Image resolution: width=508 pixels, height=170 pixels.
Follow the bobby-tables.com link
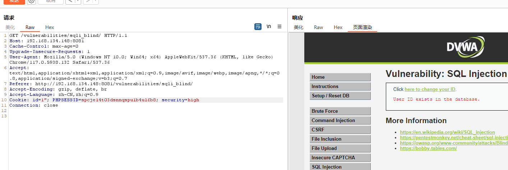(x=428, y=149)
